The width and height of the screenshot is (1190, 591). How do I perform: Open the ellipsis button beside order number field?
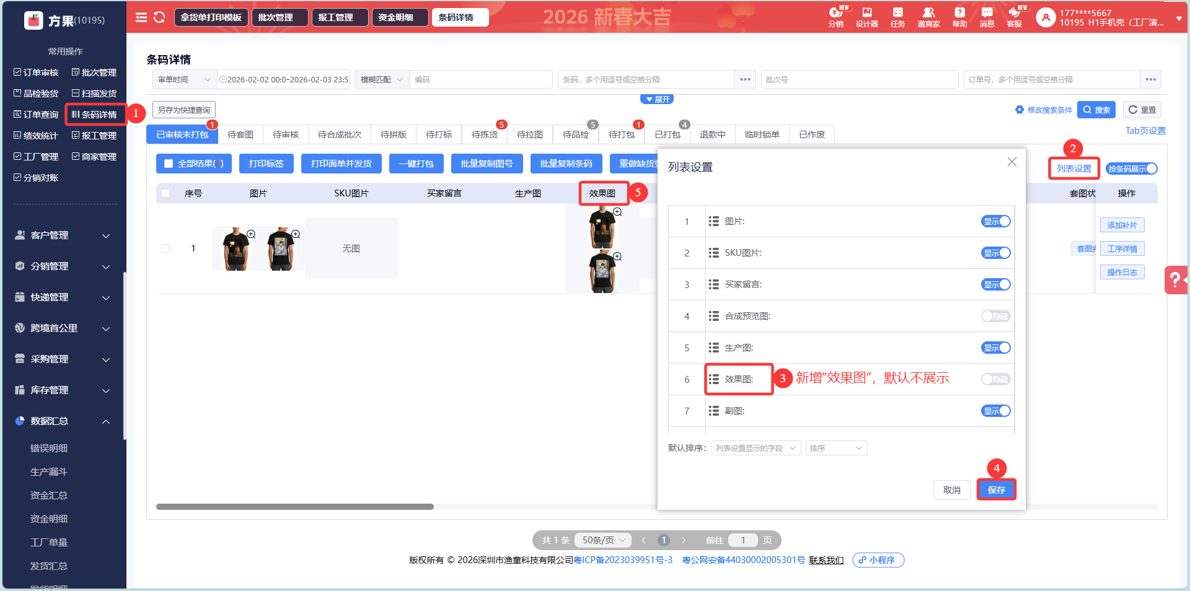click(x=1150, y=79)
